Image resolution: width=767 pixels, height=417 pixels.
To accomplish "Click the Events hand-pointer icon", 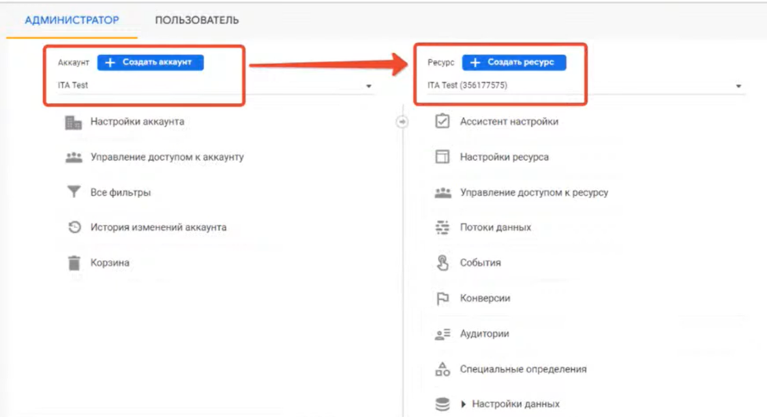I will [442, 263].
